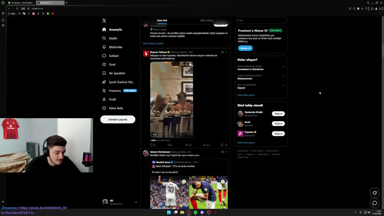Reload the page in browser toolbar
This screenshot has height=216, width=384.
pyautogui.click(x=17, y=8)
